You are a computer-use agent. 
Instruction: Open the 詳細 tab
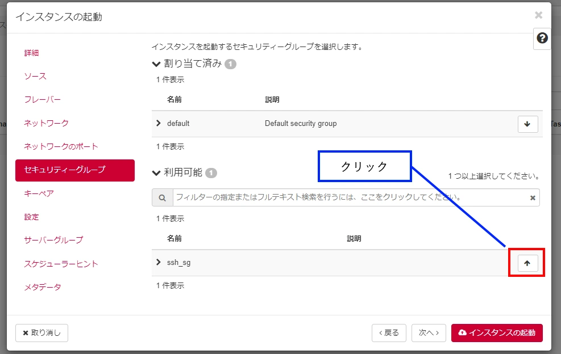pyautogui.click(x=32, y=53)
